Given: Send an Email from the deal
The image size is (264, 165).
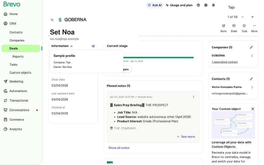Looking at the screenshot, I should [234, 28].
